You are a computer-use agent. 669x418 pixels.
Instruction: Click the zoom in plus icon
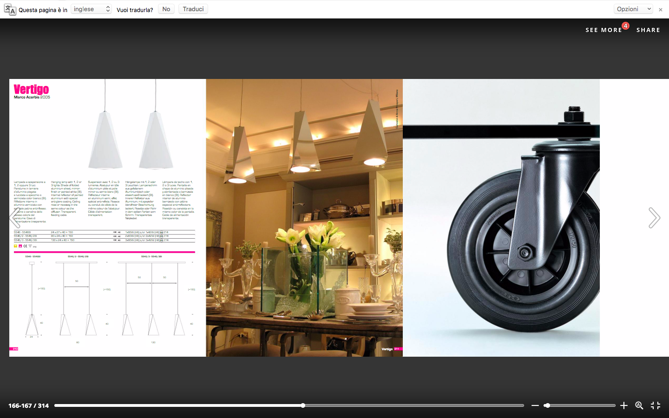pos(624,405)
